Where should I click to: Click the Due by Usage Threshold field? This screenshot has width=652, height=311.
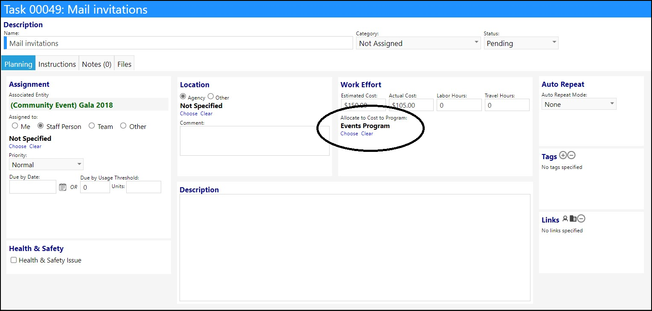click(95, 187)
